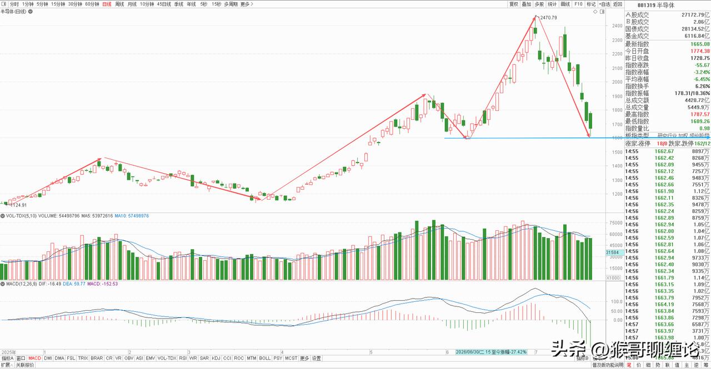Screen dimensions: 711x369
Task: Open the 半导体(日线) title dropdown arrow
Action: point(31,12)
